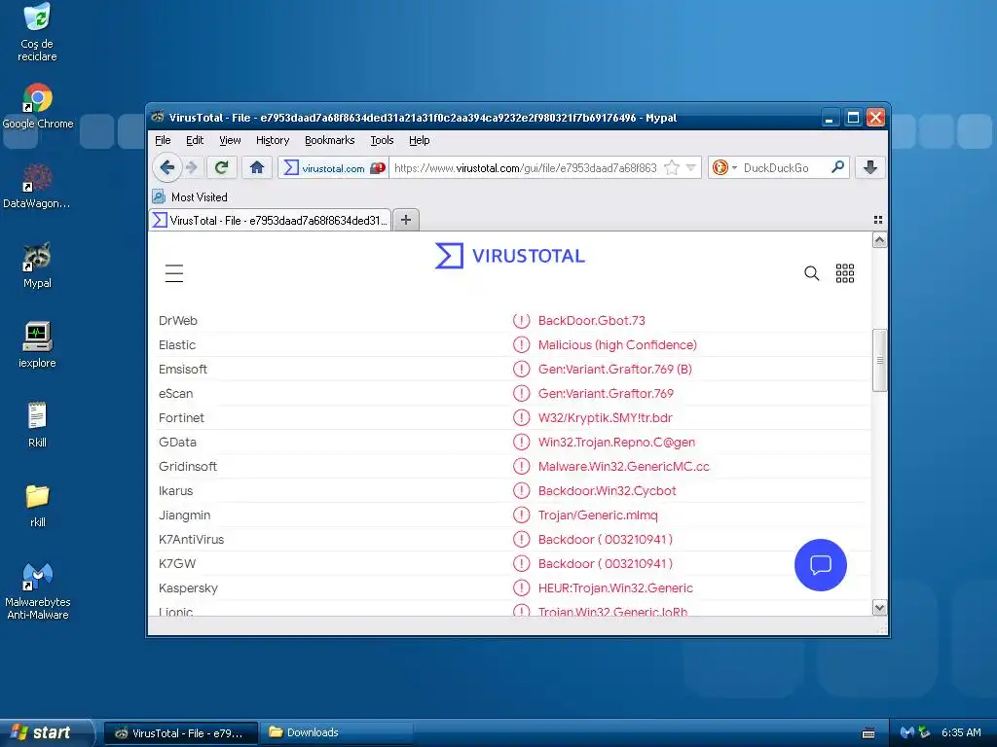997x747 pixels.
Task: Click the page scrollbar up arrow
Action: point(879,240)
